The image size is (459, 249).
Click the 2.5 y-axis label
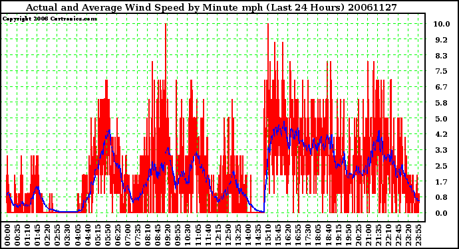[442, 166]
